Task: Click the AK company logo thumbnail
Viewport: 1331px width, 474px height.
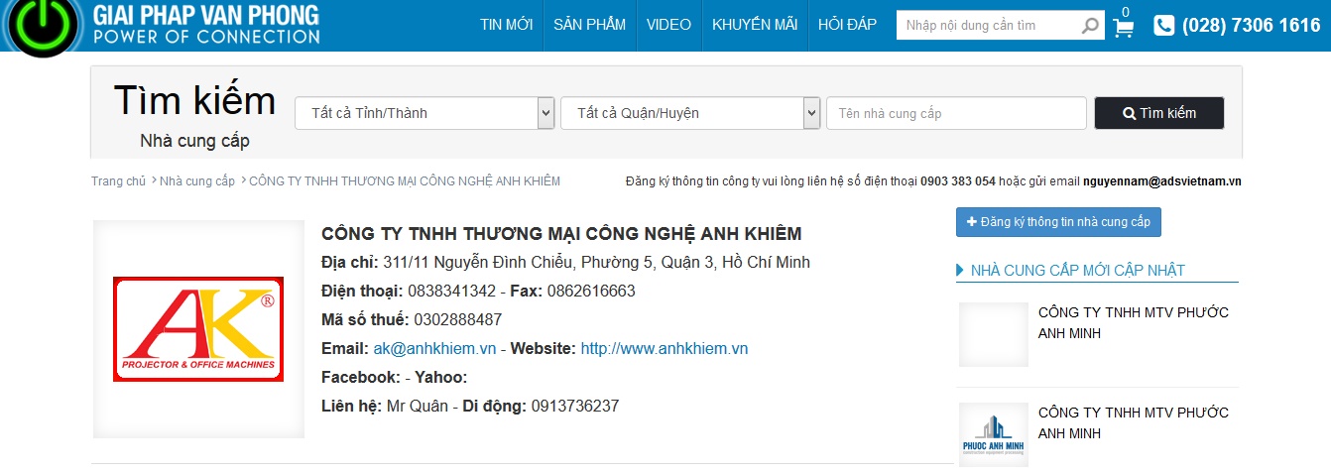Action: [x=198, y=329]
